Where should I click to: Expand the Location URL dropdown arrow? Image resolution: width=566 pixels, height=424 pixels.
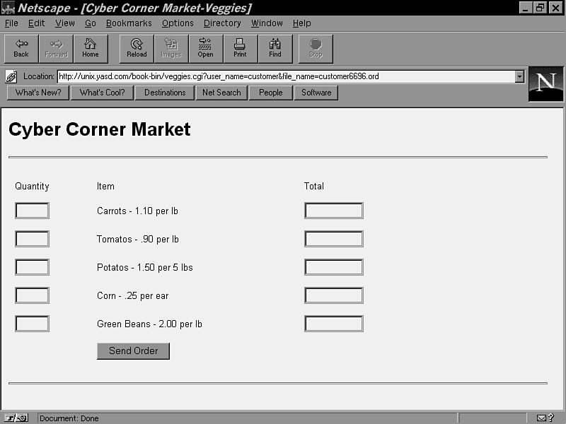click(x=520, y=76)
